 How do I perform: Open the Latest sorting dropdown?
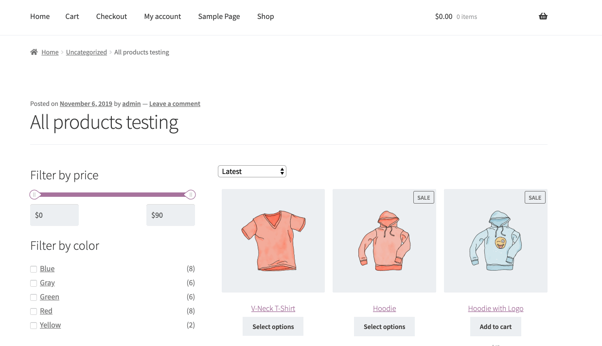coord(252,171)
